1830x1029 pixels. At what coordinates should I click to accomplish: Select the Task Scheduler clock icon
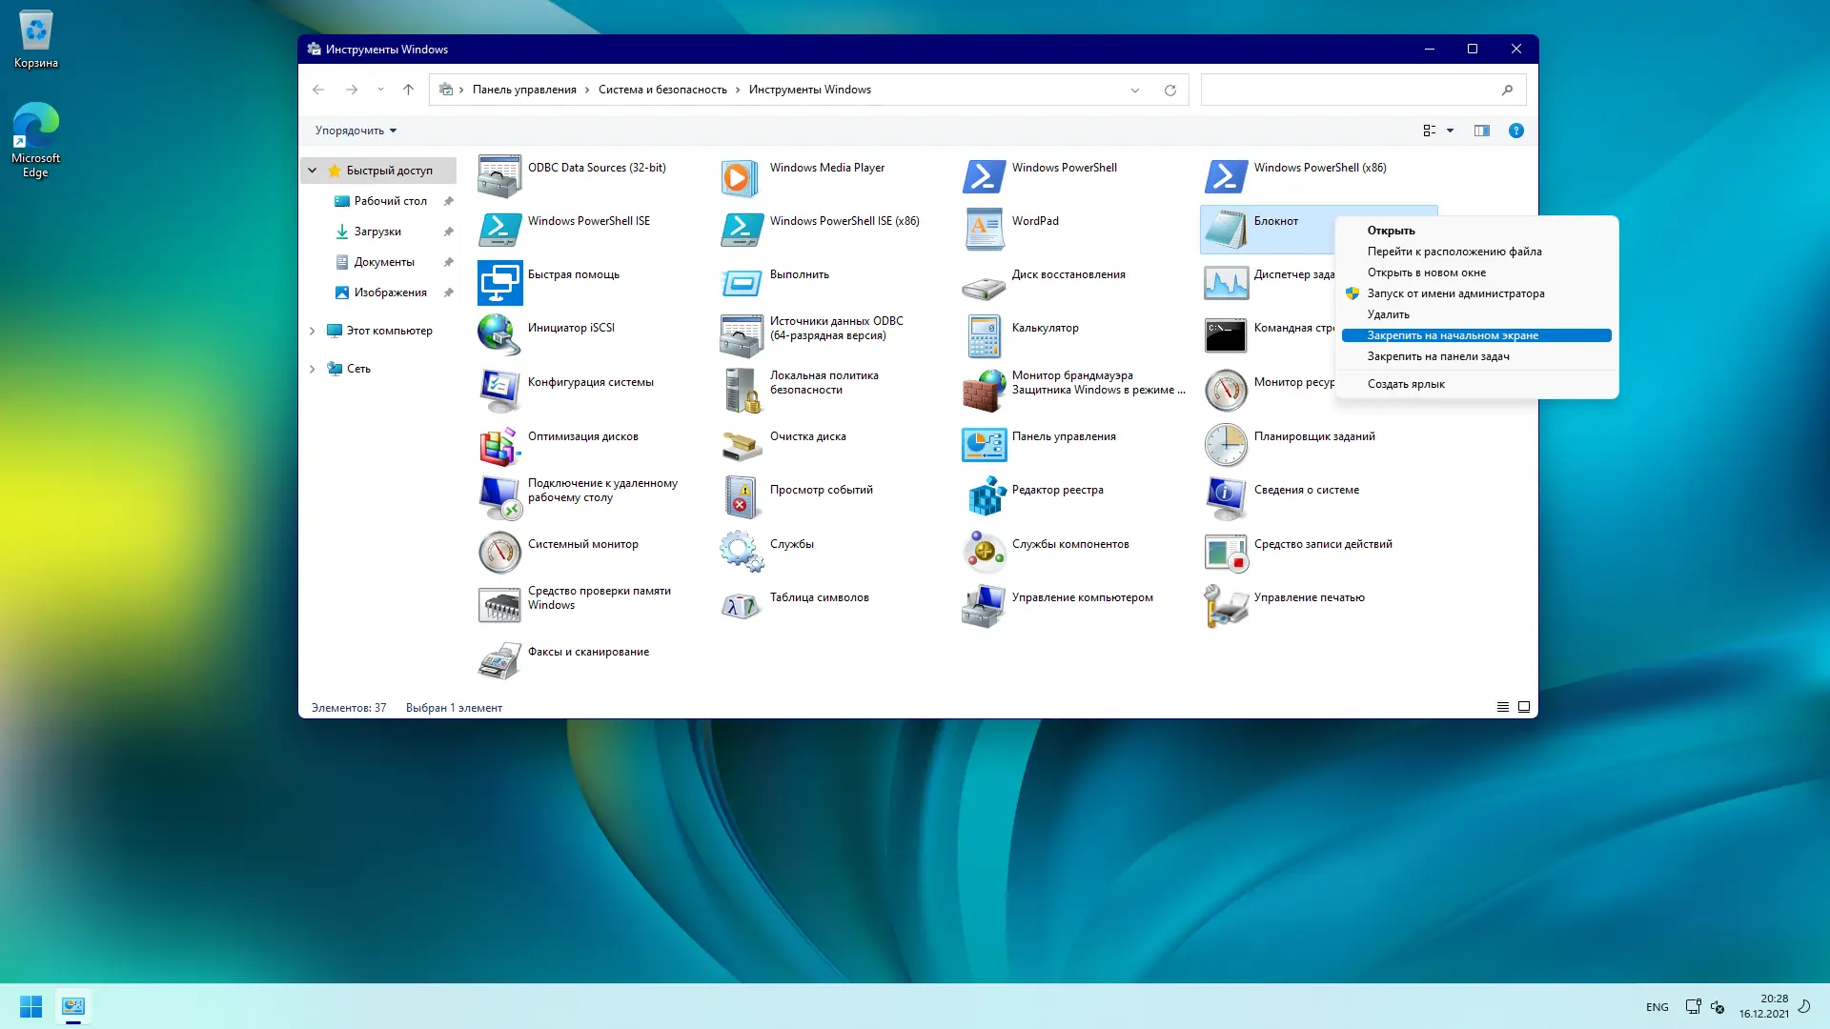point(1226,444)
